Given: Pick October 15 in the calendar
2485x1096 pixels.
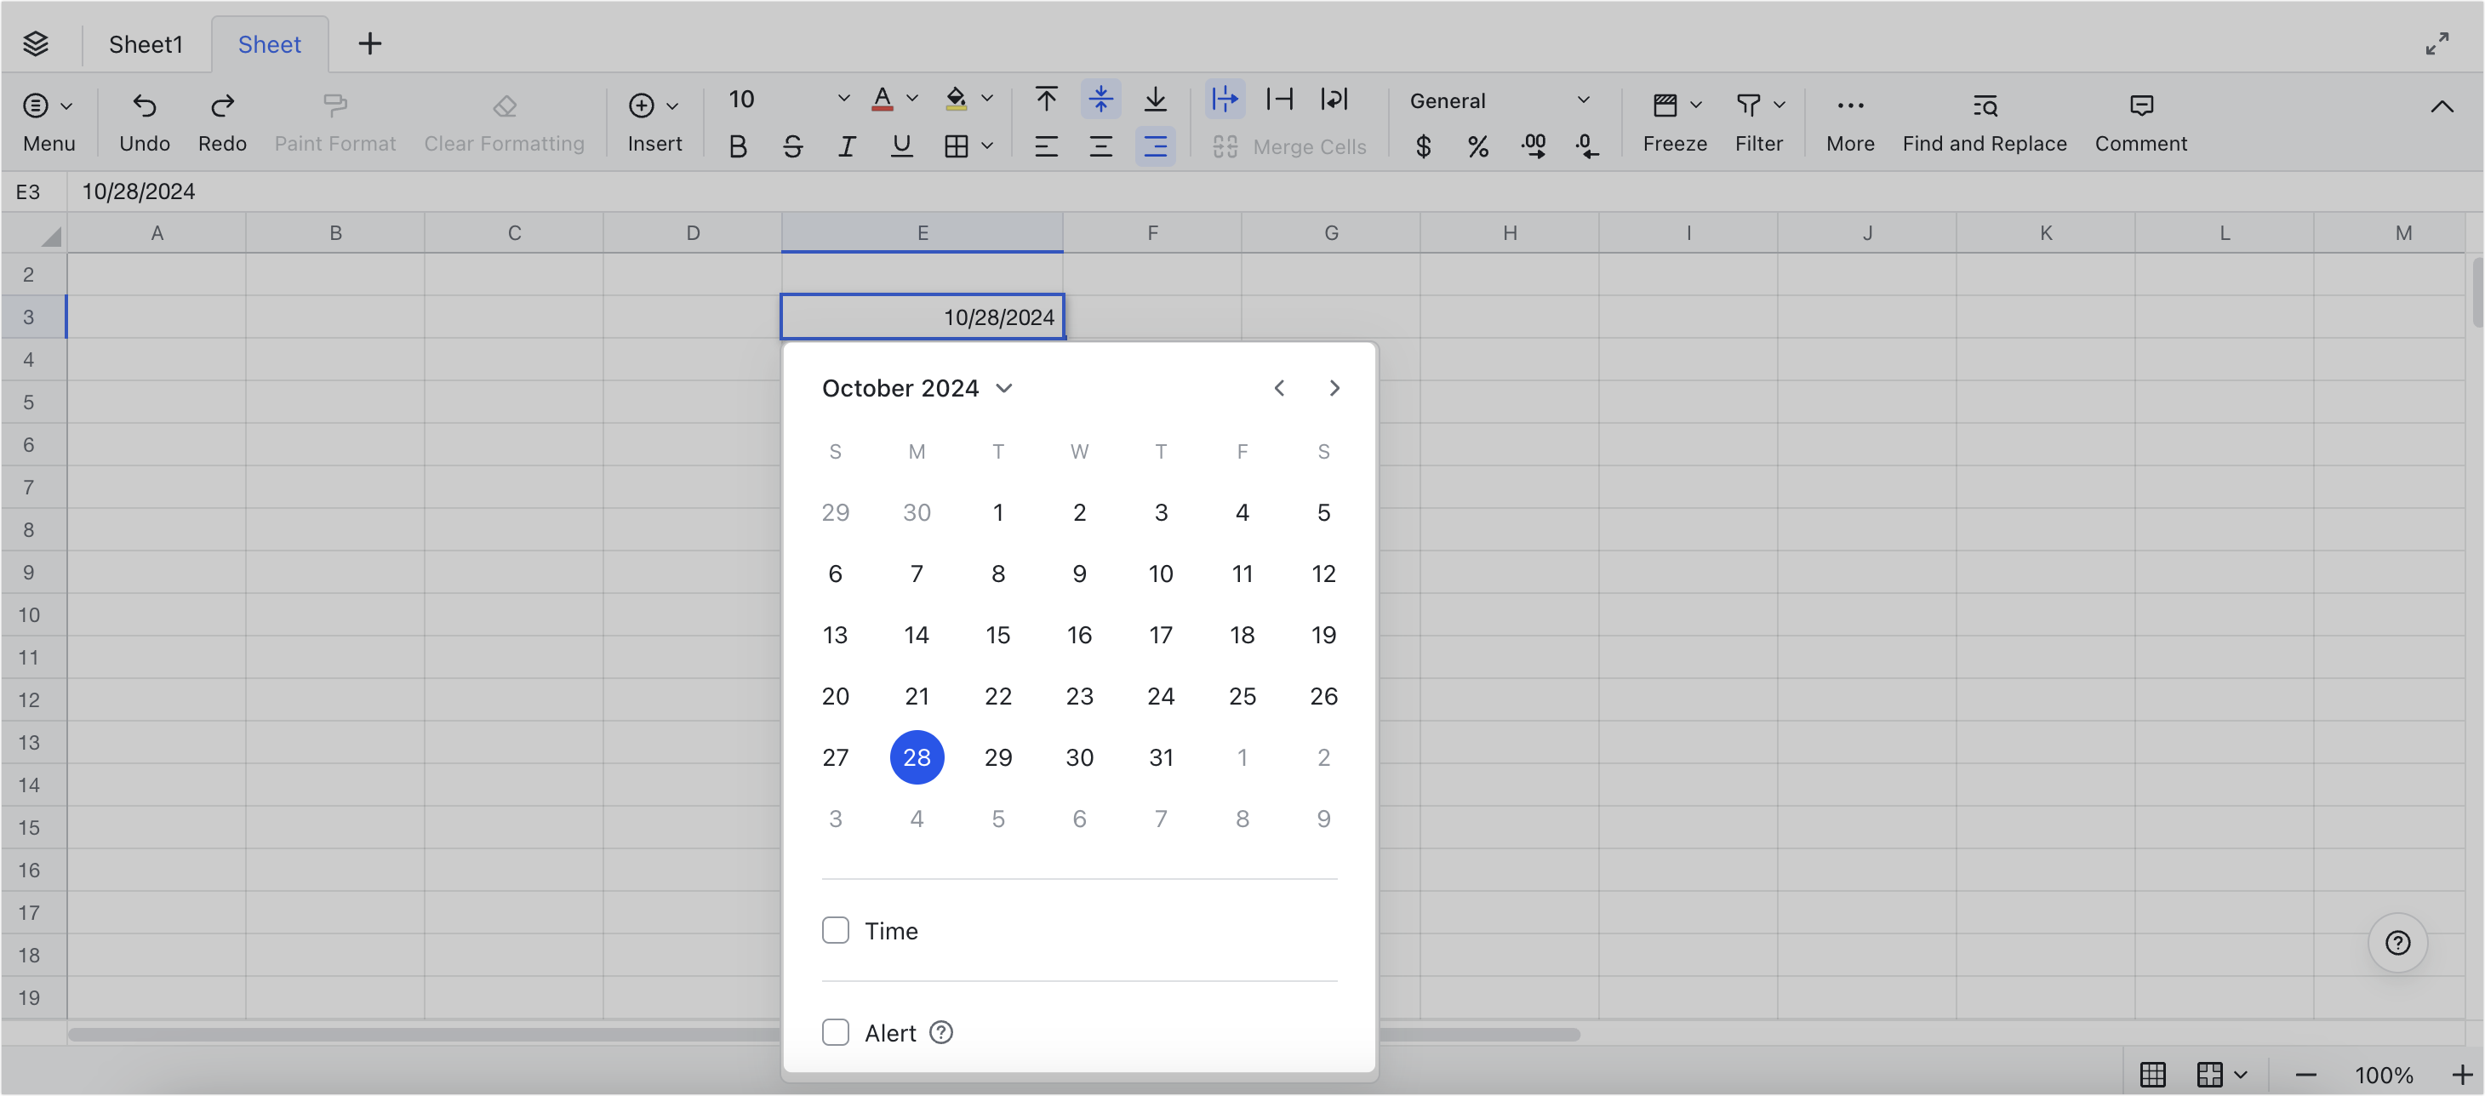Looking at the screenshot, I should click(x=997, y=635).
